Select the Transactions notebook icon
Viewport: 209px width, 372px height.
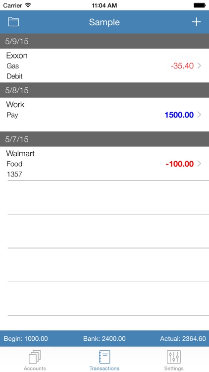coord(104,357)
